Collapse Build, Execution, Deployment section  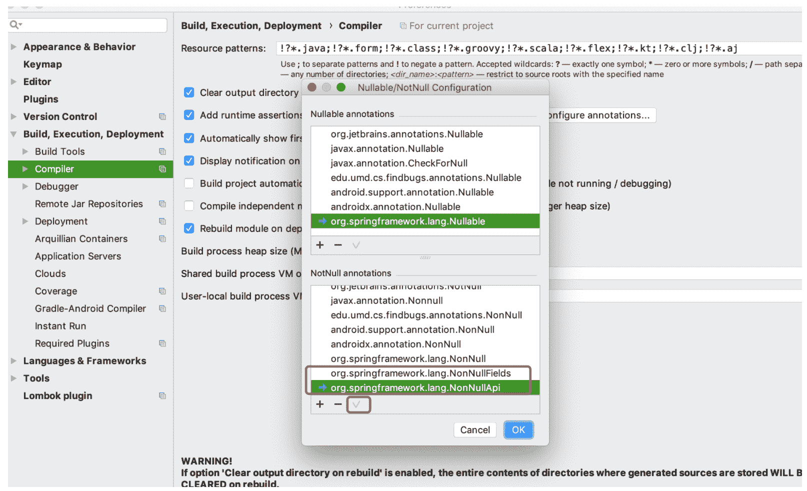tap(13, 134)
